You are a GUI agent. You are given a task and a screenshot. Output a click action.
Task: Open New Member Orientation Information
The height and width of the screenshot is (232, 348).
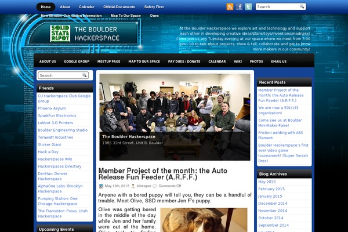pyautogui.click(x=71, y=16)
